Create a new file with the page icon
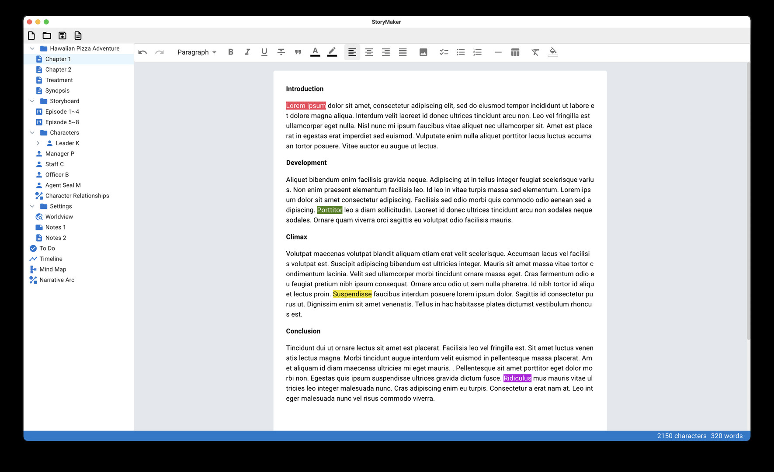The width and height of the screenshot is (774, 472). [31, 35]
